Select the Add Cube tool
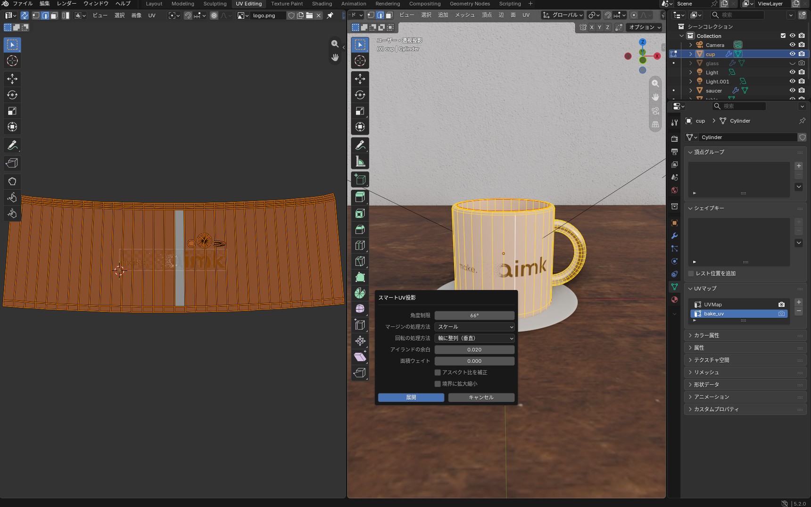The image size is (811, 507). tap(360, 180)
